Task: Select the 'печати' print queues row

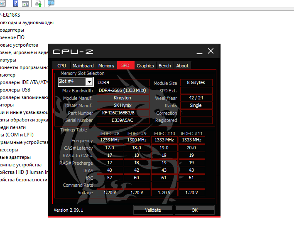Action: pos(13,127)
